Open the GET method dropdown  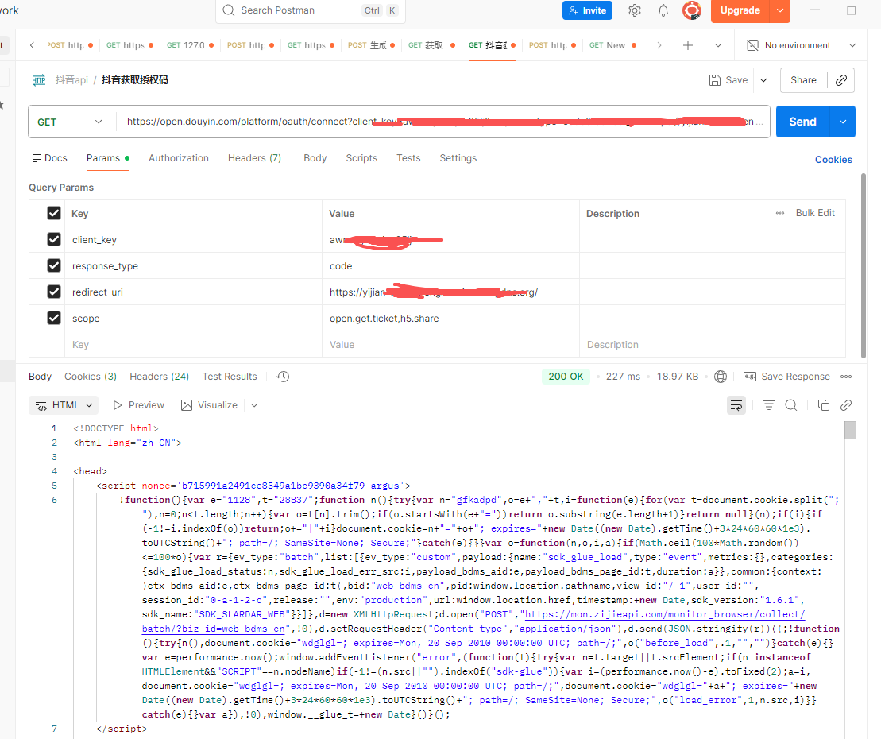point(70,122)
